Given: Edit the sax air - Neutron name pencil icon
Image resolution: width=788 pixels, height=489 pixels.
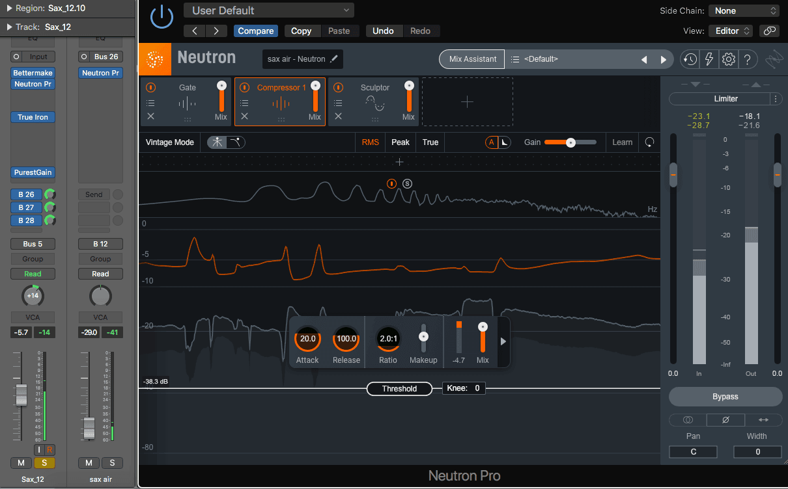Looking at the screenshot, I should pos(334,59).
